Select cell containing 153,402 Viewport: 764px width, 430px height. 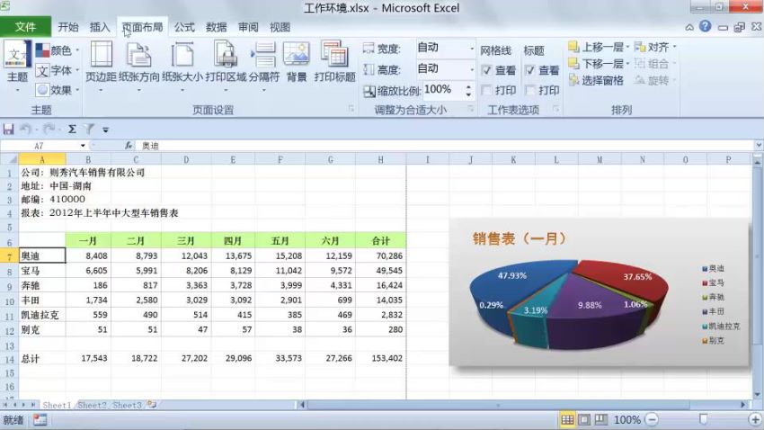(x=380, y=358)
